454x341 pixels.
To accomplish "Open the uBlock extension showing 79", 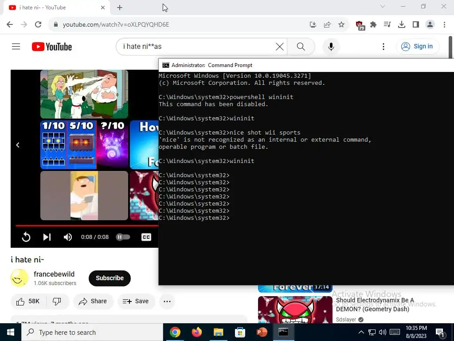I will click(360, 25).
